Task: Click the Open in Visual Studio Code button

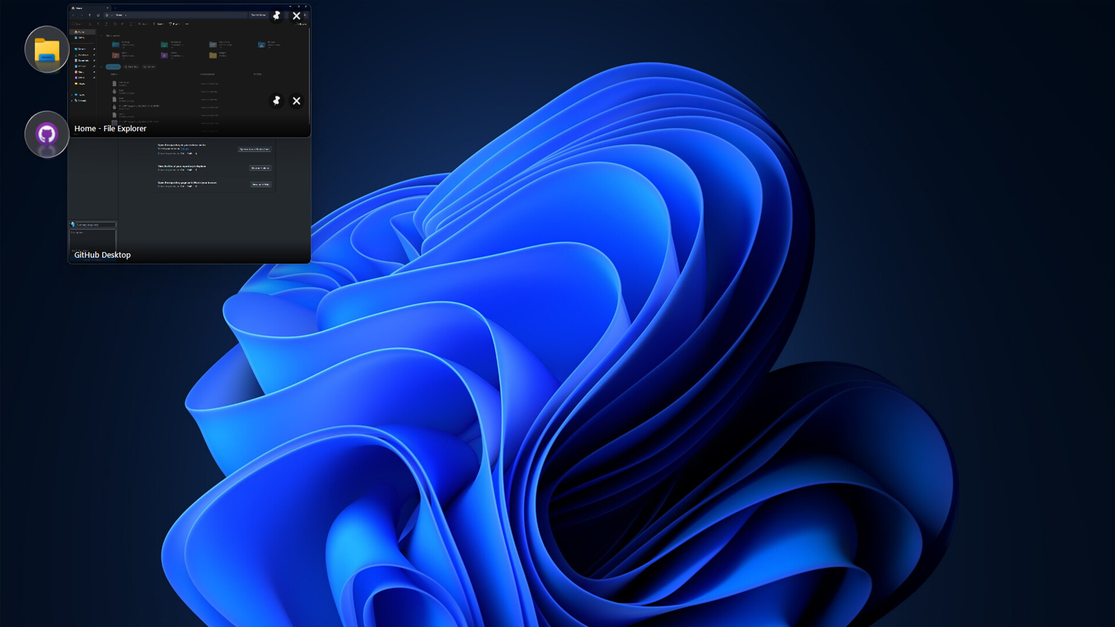Action: (254, 149)
